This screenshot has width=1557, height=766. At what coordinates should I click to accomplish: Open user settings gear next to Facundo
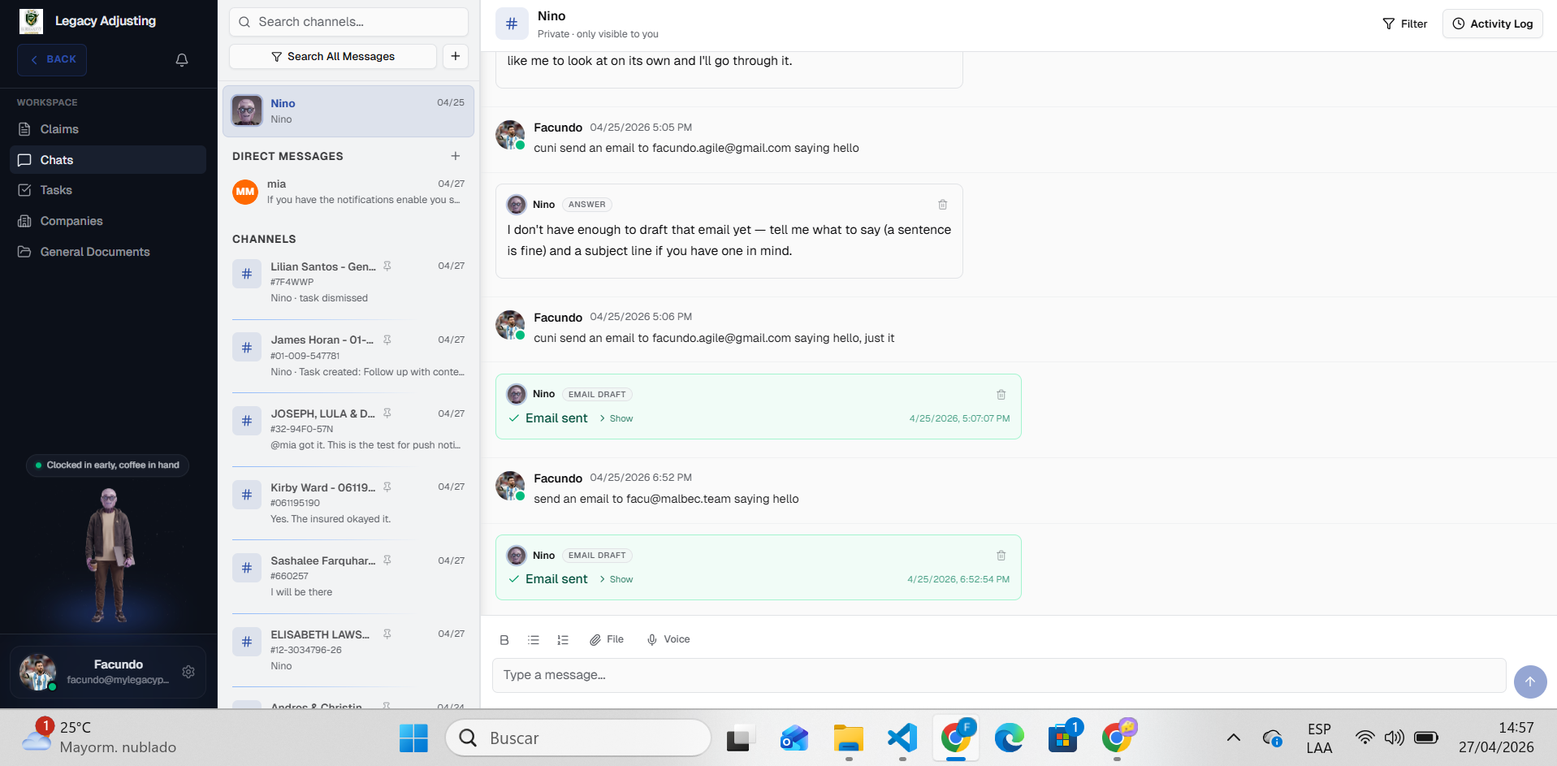point(188,672)
